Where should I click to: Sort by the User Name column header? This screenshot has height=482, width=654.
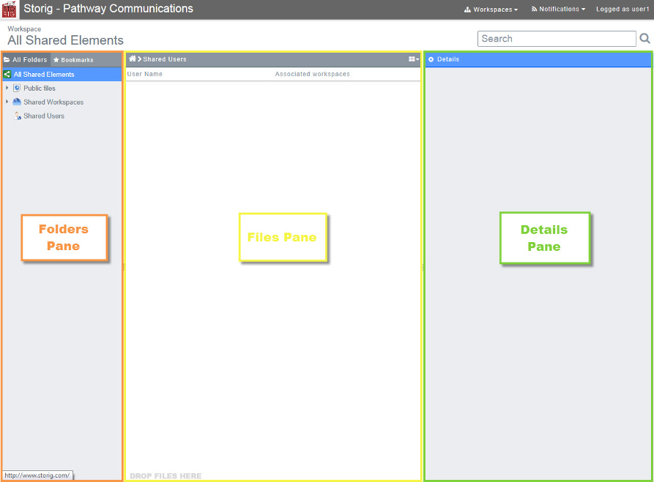point(145,74)
